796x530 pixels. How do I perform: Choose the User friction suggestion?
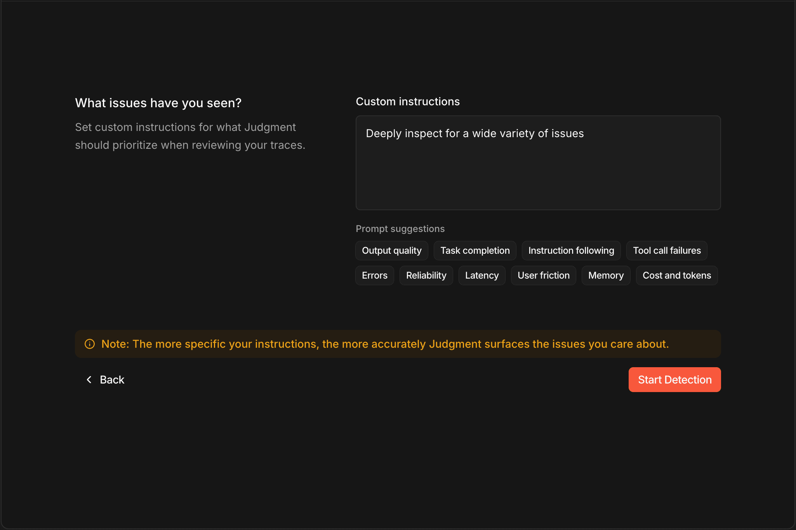544,275
